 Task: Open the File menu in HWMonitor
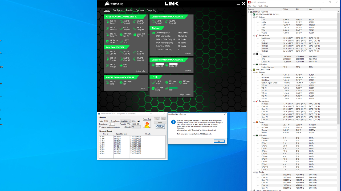[250, 6]
